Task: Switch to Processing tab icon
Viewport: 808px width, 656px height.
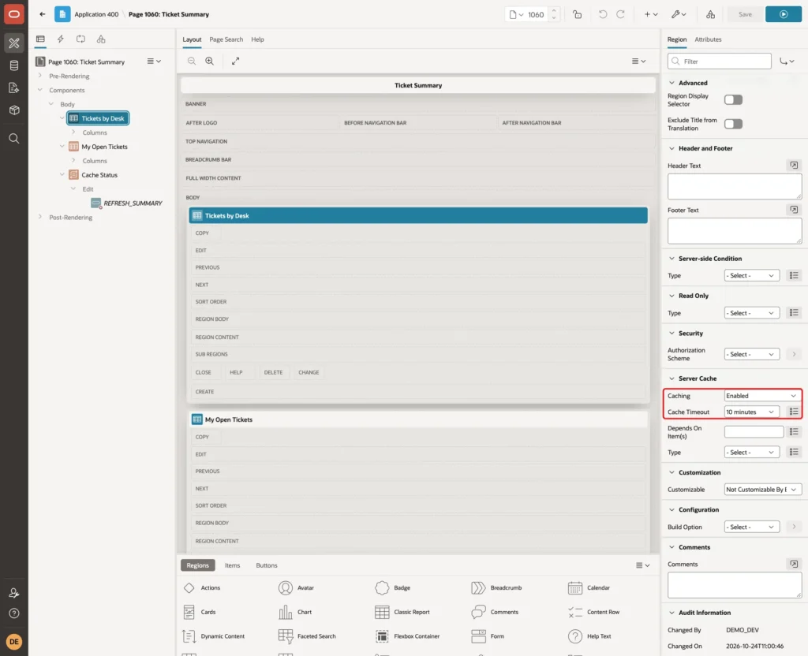Action: 81,39
